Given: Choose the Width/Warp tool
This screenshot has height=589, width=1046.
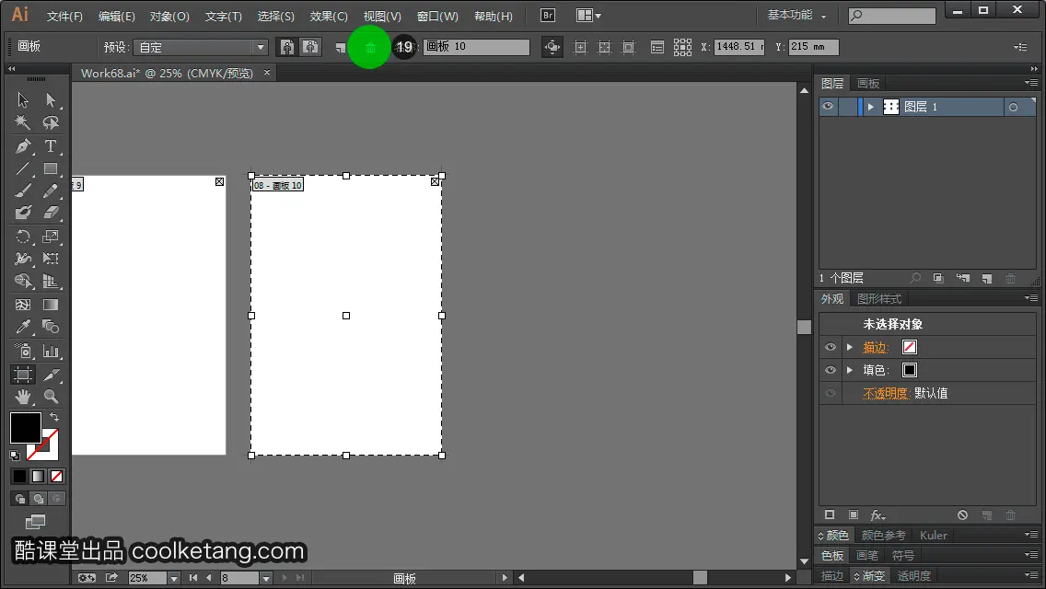Looking at the screenshot, I should [23, 259].
